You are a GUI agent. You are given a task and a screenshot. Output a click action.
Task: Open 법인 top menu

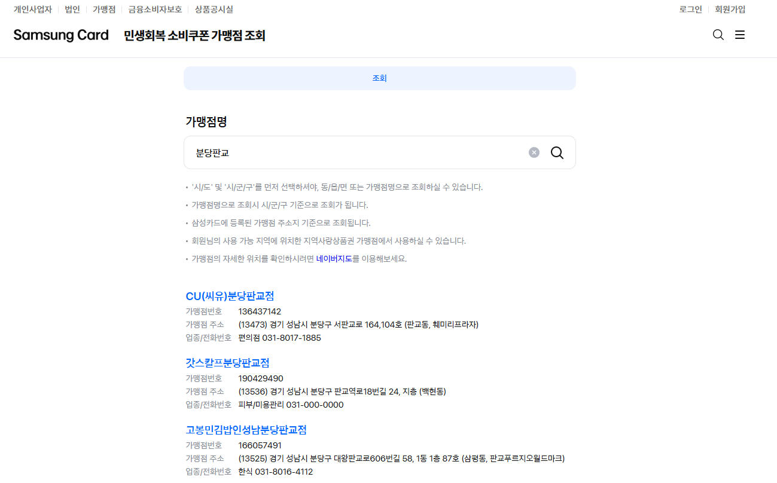72,10
